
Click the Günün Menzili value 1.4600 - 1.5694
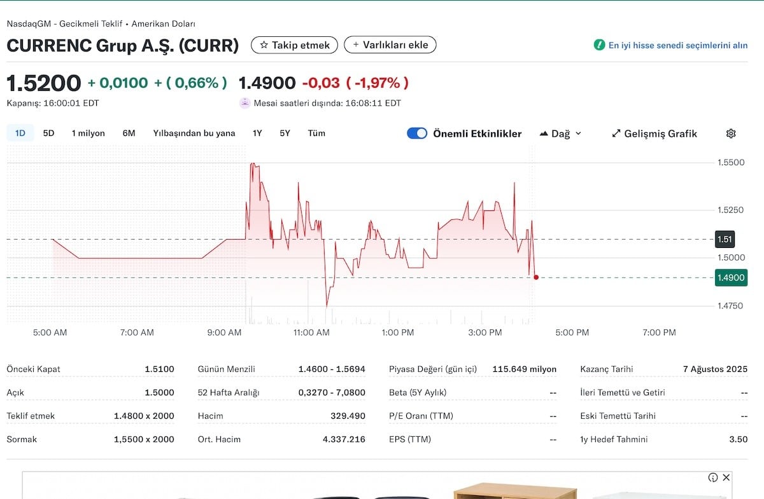tap(332, 369)
